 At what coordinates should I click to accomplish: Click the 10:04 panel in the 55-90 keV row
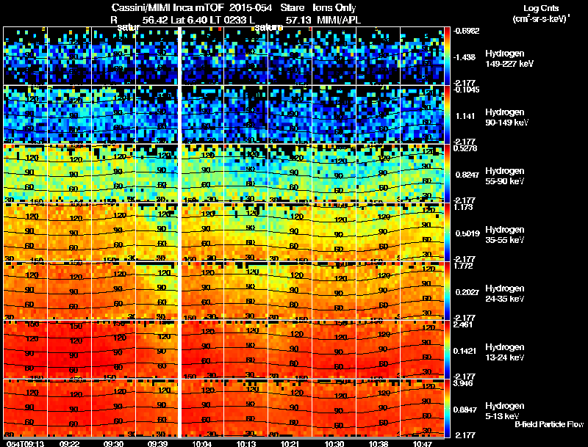(203, 173)
